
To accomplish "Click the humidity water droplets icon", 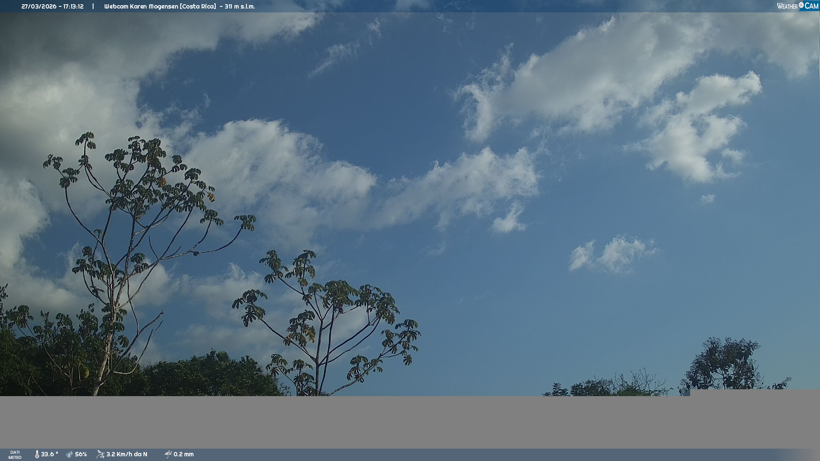I will pyautogui.click(x=70, y=454).
